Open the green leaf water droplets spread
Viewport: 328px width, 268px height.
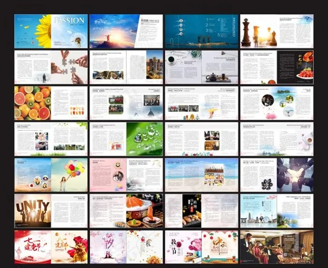[x=126, y=139]
